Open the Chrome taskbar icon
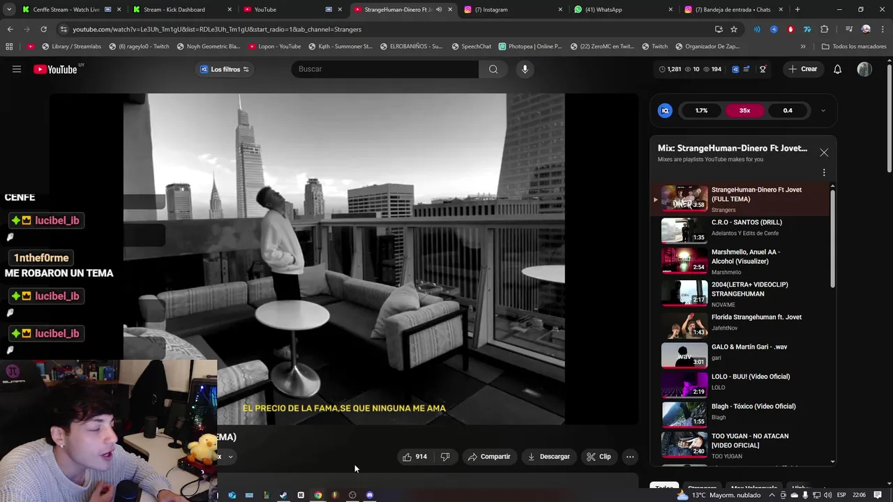The width and height of the screenshot is (893, 502). 318,495
